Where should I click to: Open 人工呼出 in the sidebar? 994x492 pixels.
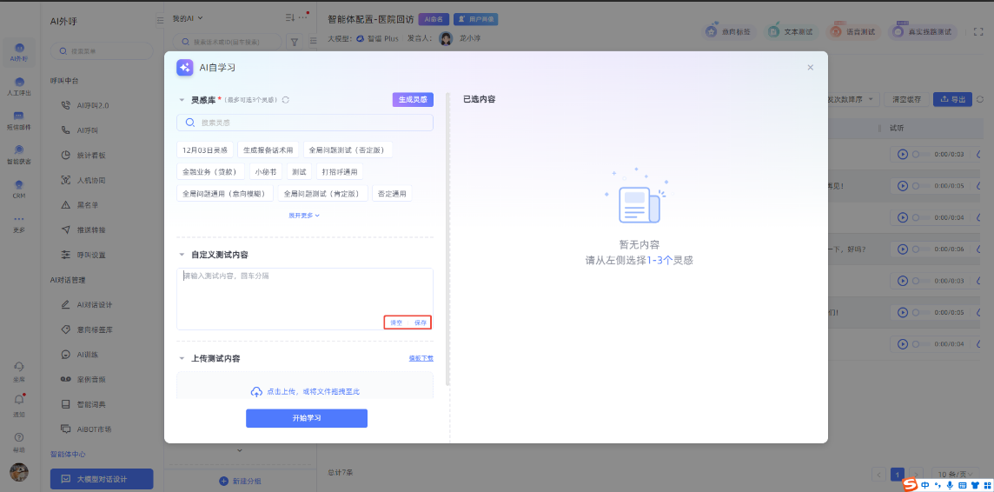click(x=18, y=85)
